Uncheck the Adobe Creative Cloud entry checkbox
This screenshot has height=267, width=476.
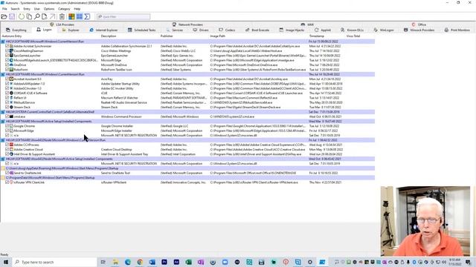(7, 150)
